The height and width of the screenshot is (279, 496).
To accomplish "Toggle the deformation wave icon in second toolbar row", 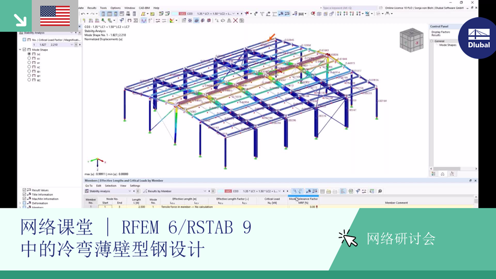I will point(144,21).
